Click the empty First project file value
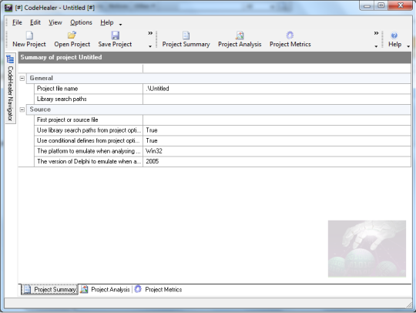This screenshot has height=313, width=416. 277,120
